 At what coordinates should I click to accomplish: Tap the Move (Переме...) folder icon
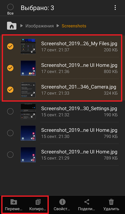coord(14,202)
